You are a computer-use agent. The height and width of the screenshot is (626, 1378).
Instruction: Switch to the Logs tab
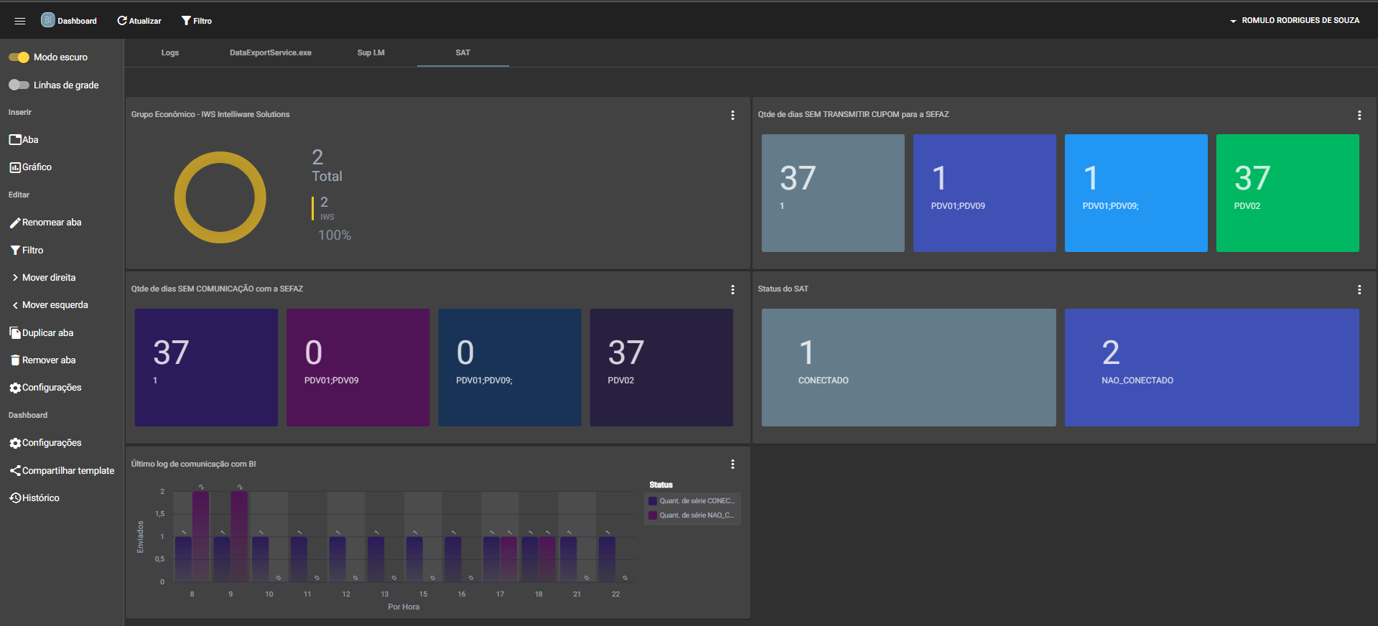pos(170,53)
